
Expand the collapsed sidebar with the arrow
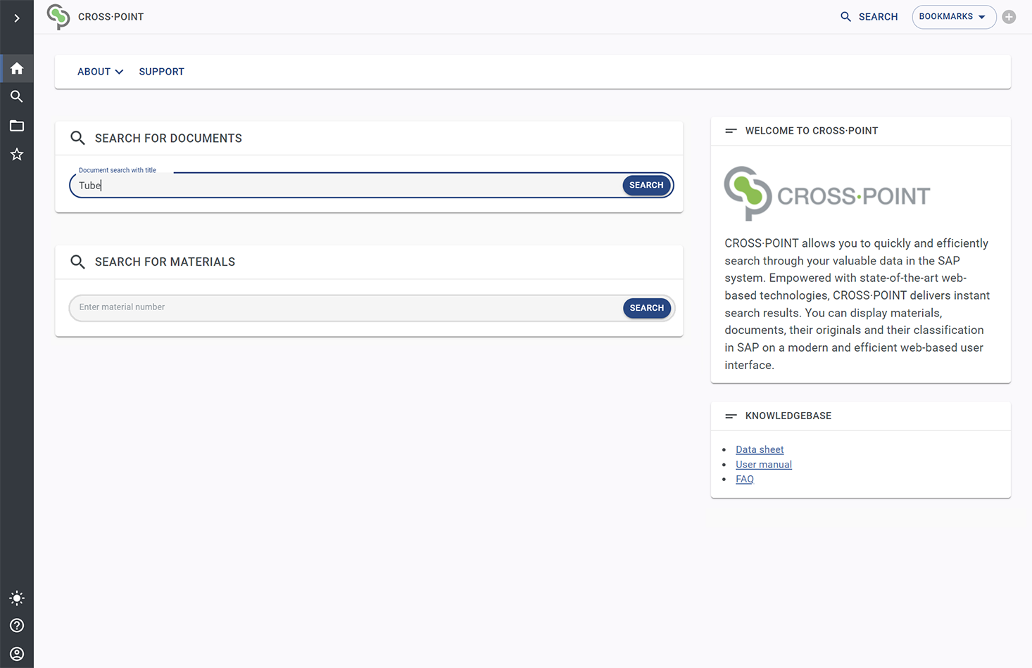16,18
